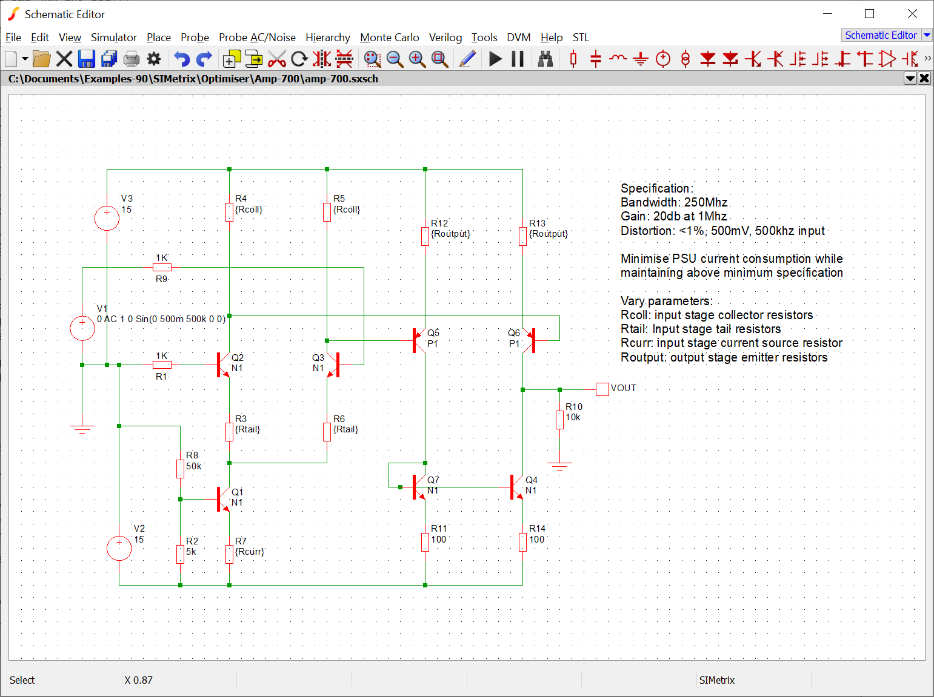Open the Simulator menu
Image resolution: width=934 pixels, height=697 pixels.
tap(113, 38)
